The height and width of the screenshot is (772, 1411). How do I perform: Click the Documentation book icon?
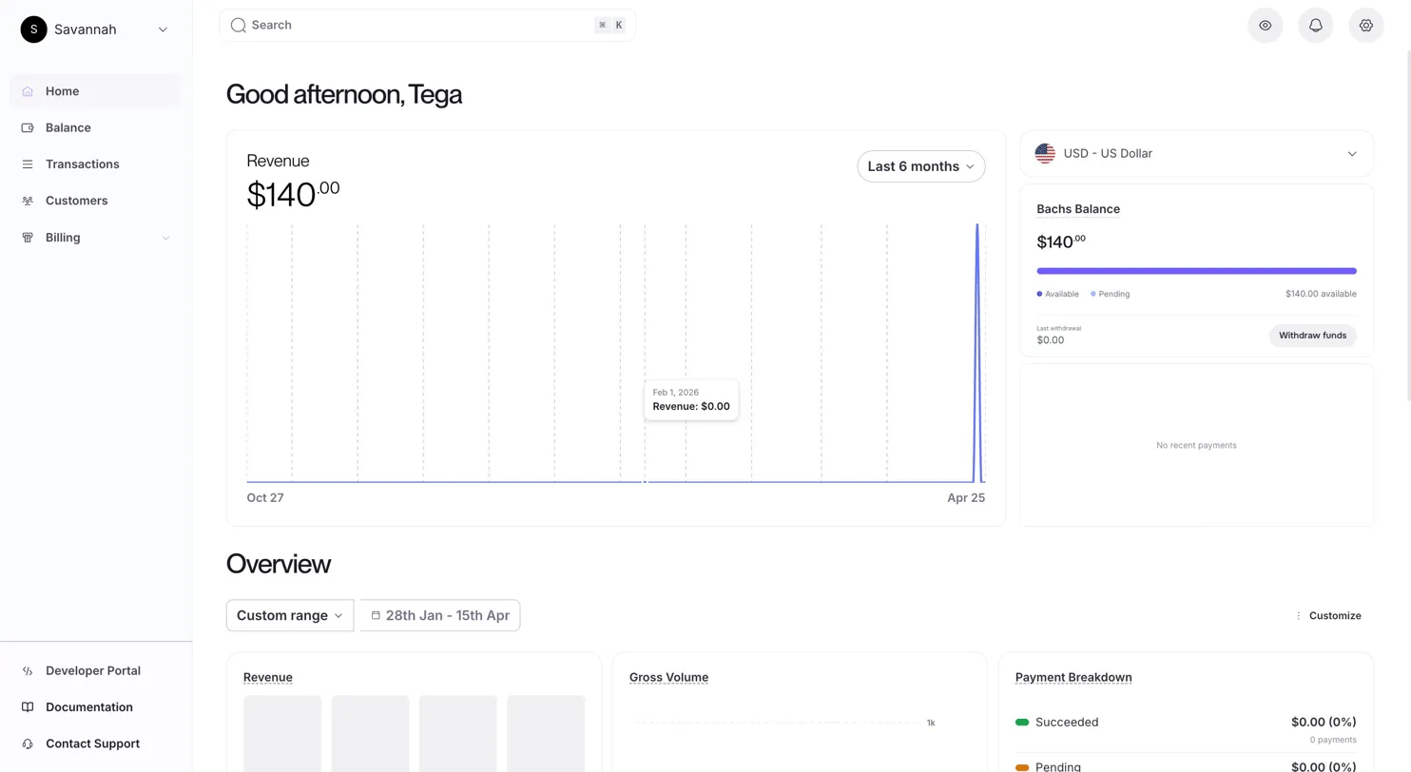tap(28, 707)
